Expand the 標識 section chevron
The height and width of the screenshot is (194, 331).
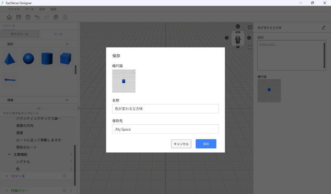(67, 100)
